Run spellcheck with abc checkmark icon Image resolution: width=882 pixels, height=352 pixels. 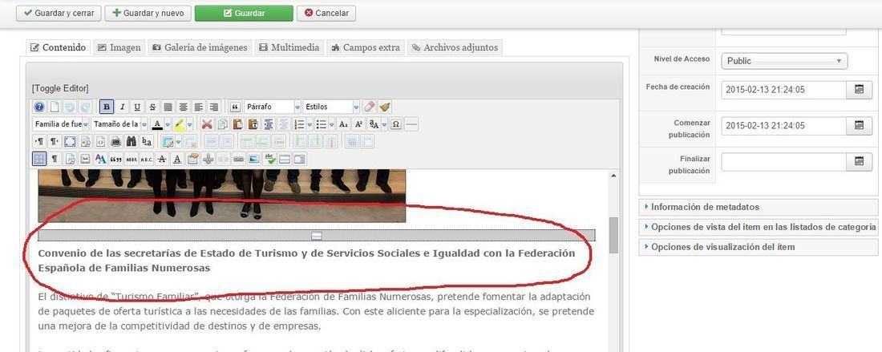pyautogui.click(x=270, y=159)
